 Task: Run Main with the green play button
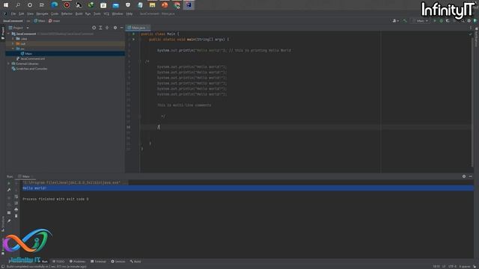coord(435,21)
